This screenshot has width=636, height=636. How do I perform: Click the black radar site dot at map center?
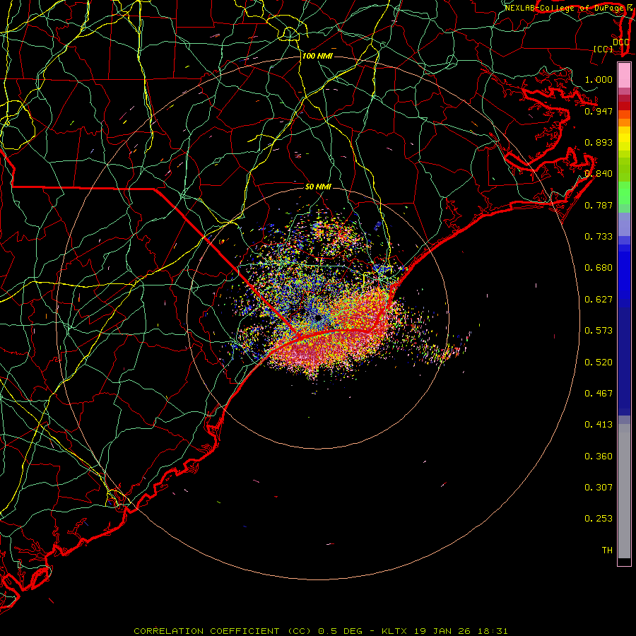point(318,317)
